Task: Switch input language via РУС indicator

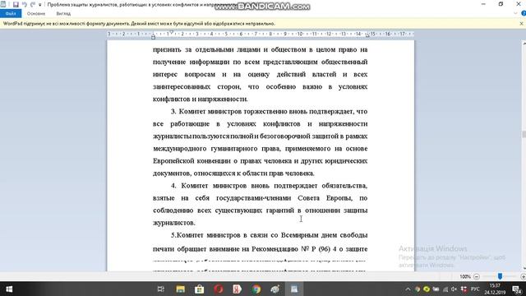Action: pos(475,289)
